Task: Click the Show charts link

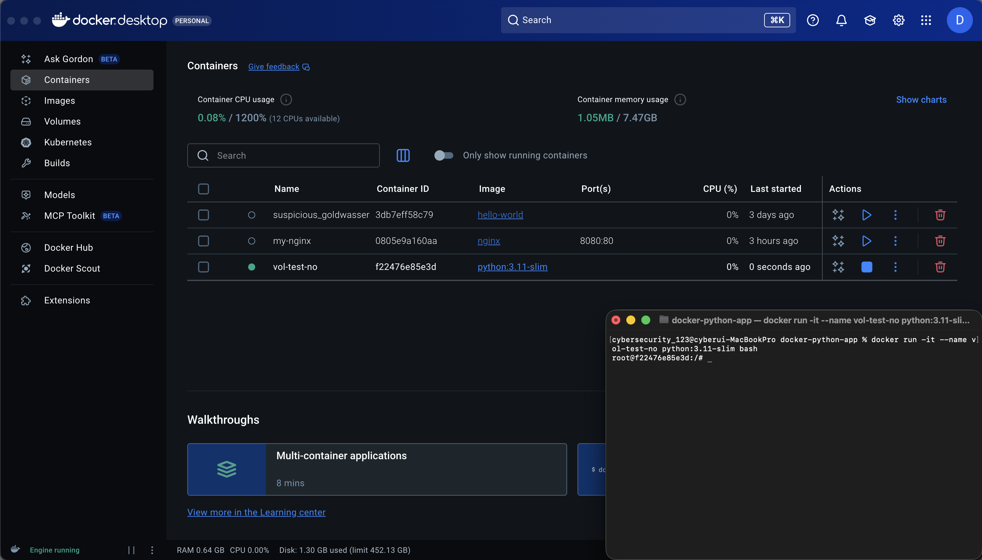Action: (x=921, y=100)
